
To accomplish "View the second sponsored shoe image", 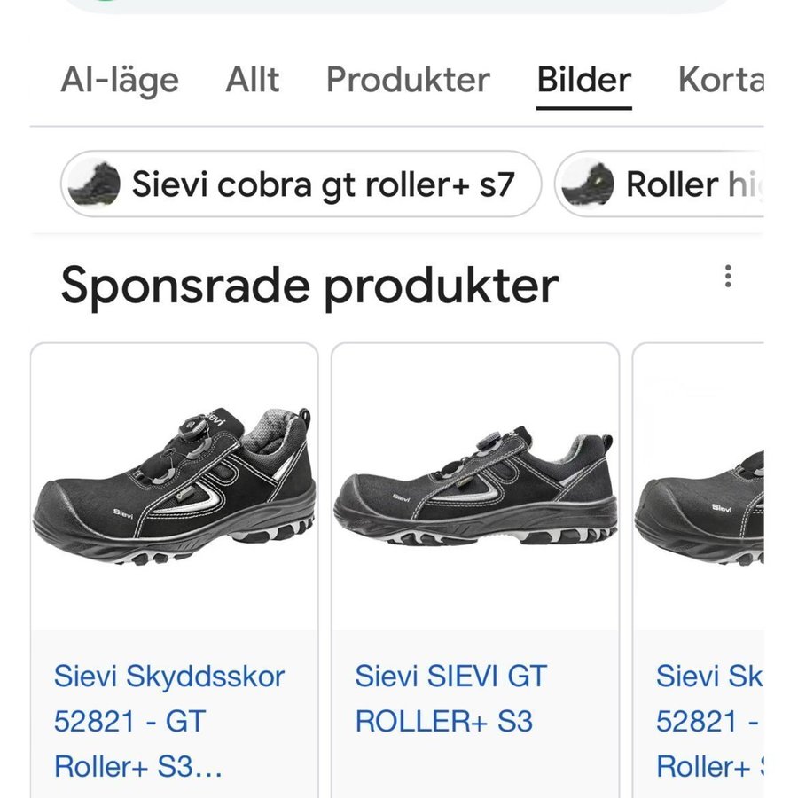I will coord(475,488).
